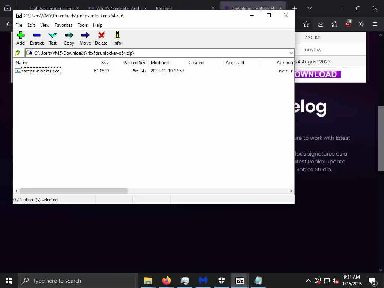Click the horizontal scrollbar thumb in 7-Zip

73,191
